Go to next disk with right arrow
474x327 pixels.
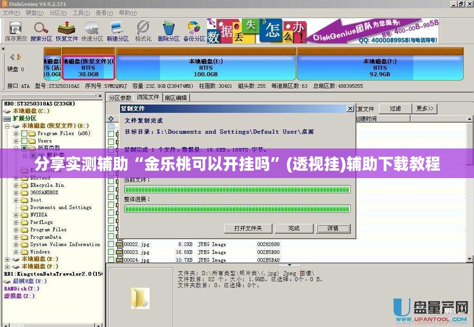[x=19, y=57]
